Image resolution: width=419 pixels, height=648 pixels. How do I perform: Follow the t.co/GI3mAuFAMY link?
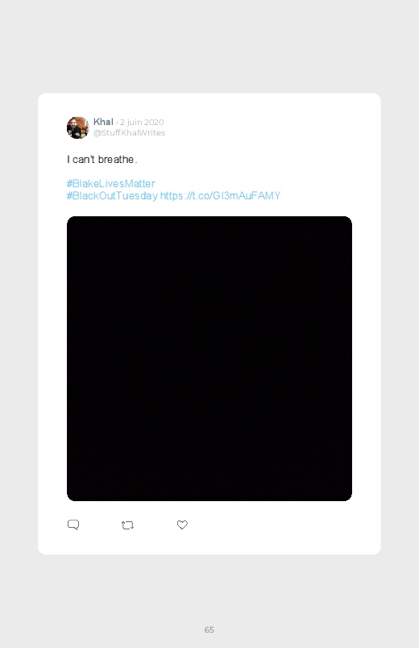coord(221,195)
